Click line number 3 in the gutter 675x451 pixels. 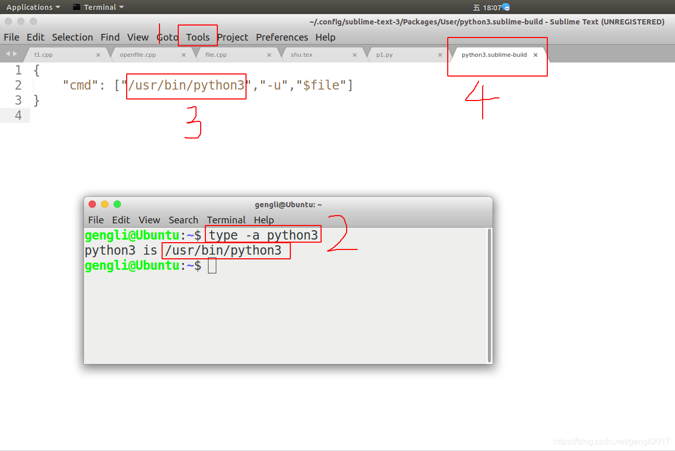(18, 100)
